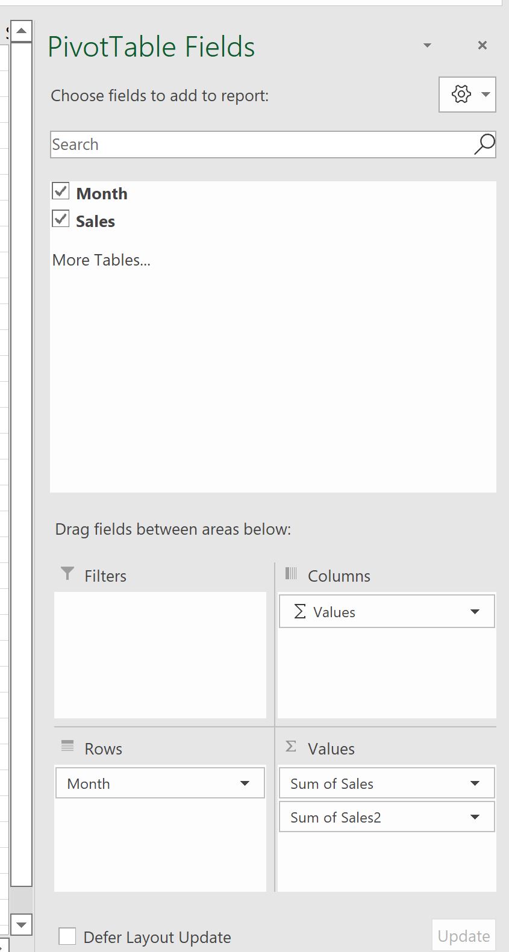Click the More Tables link
Viewport: 509px width, 952px height.
[100, 260]
